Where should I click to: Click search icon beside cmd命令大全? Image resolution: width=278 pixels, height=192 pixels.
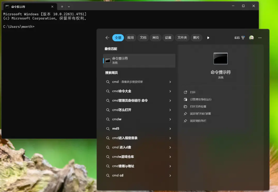tap(108, 91)
